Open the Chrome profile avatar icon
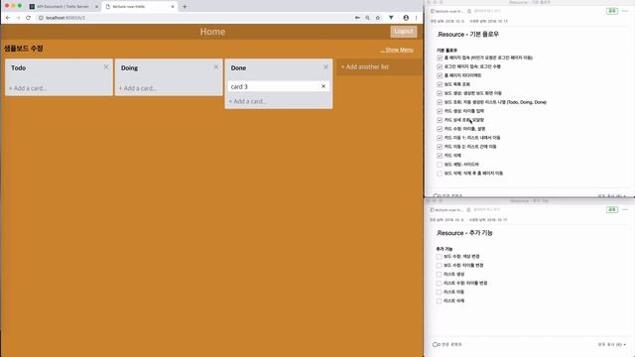The width and height of the screenshot is (635, 357). (406, 18)
